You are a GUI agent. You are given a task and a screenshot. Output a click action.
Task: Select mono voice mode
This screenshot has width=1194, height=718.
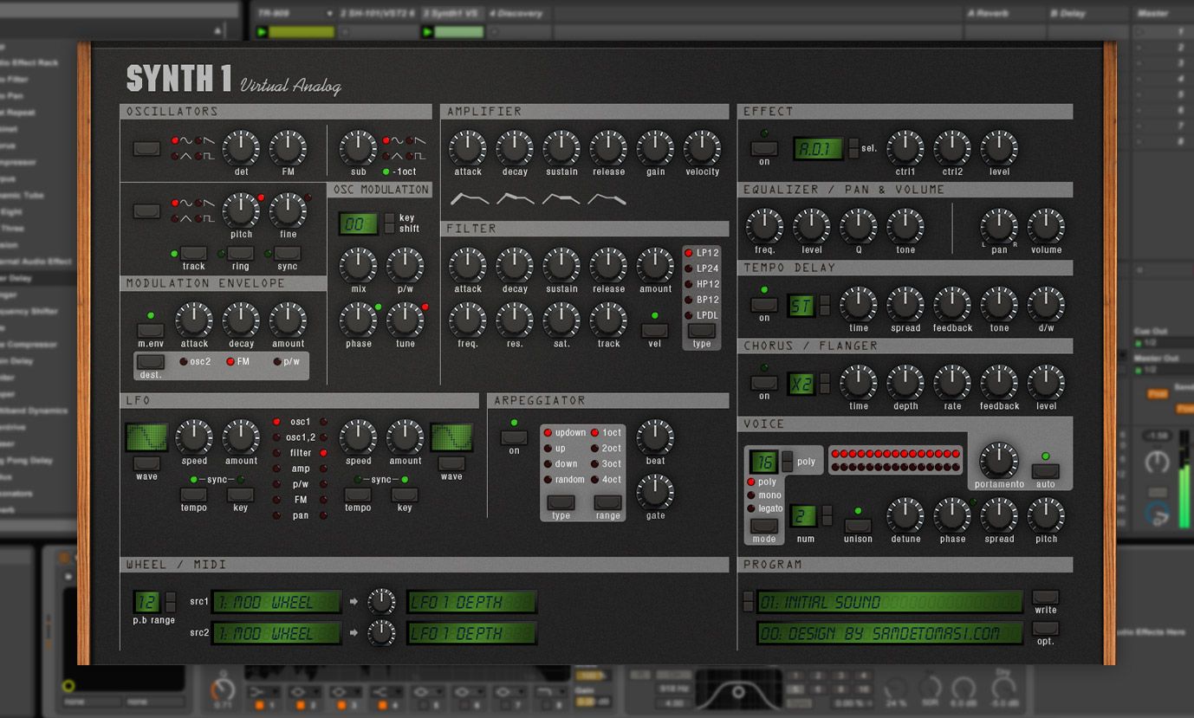point(763,495)
